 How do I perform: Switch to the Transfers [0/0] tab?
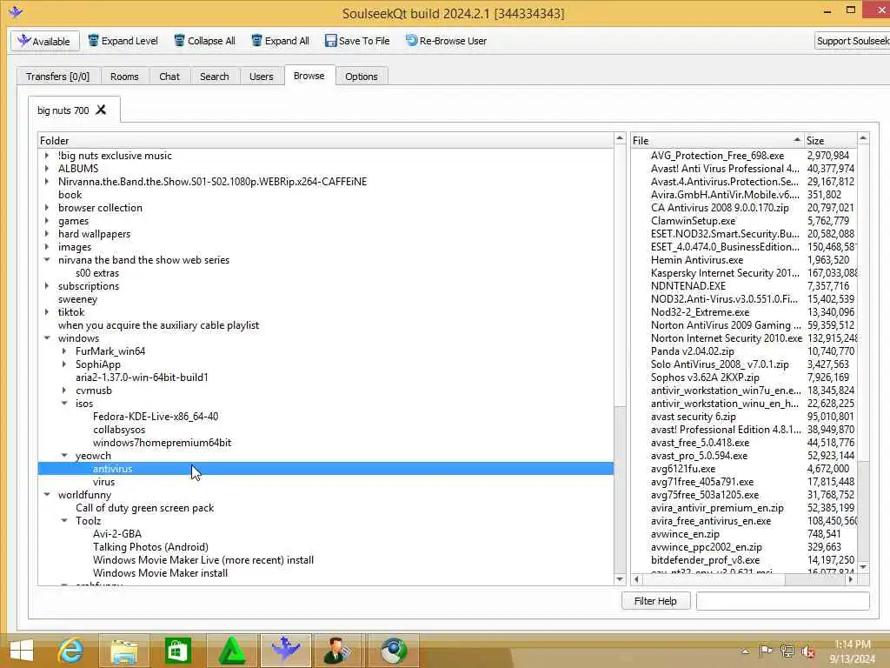(58, 77)
